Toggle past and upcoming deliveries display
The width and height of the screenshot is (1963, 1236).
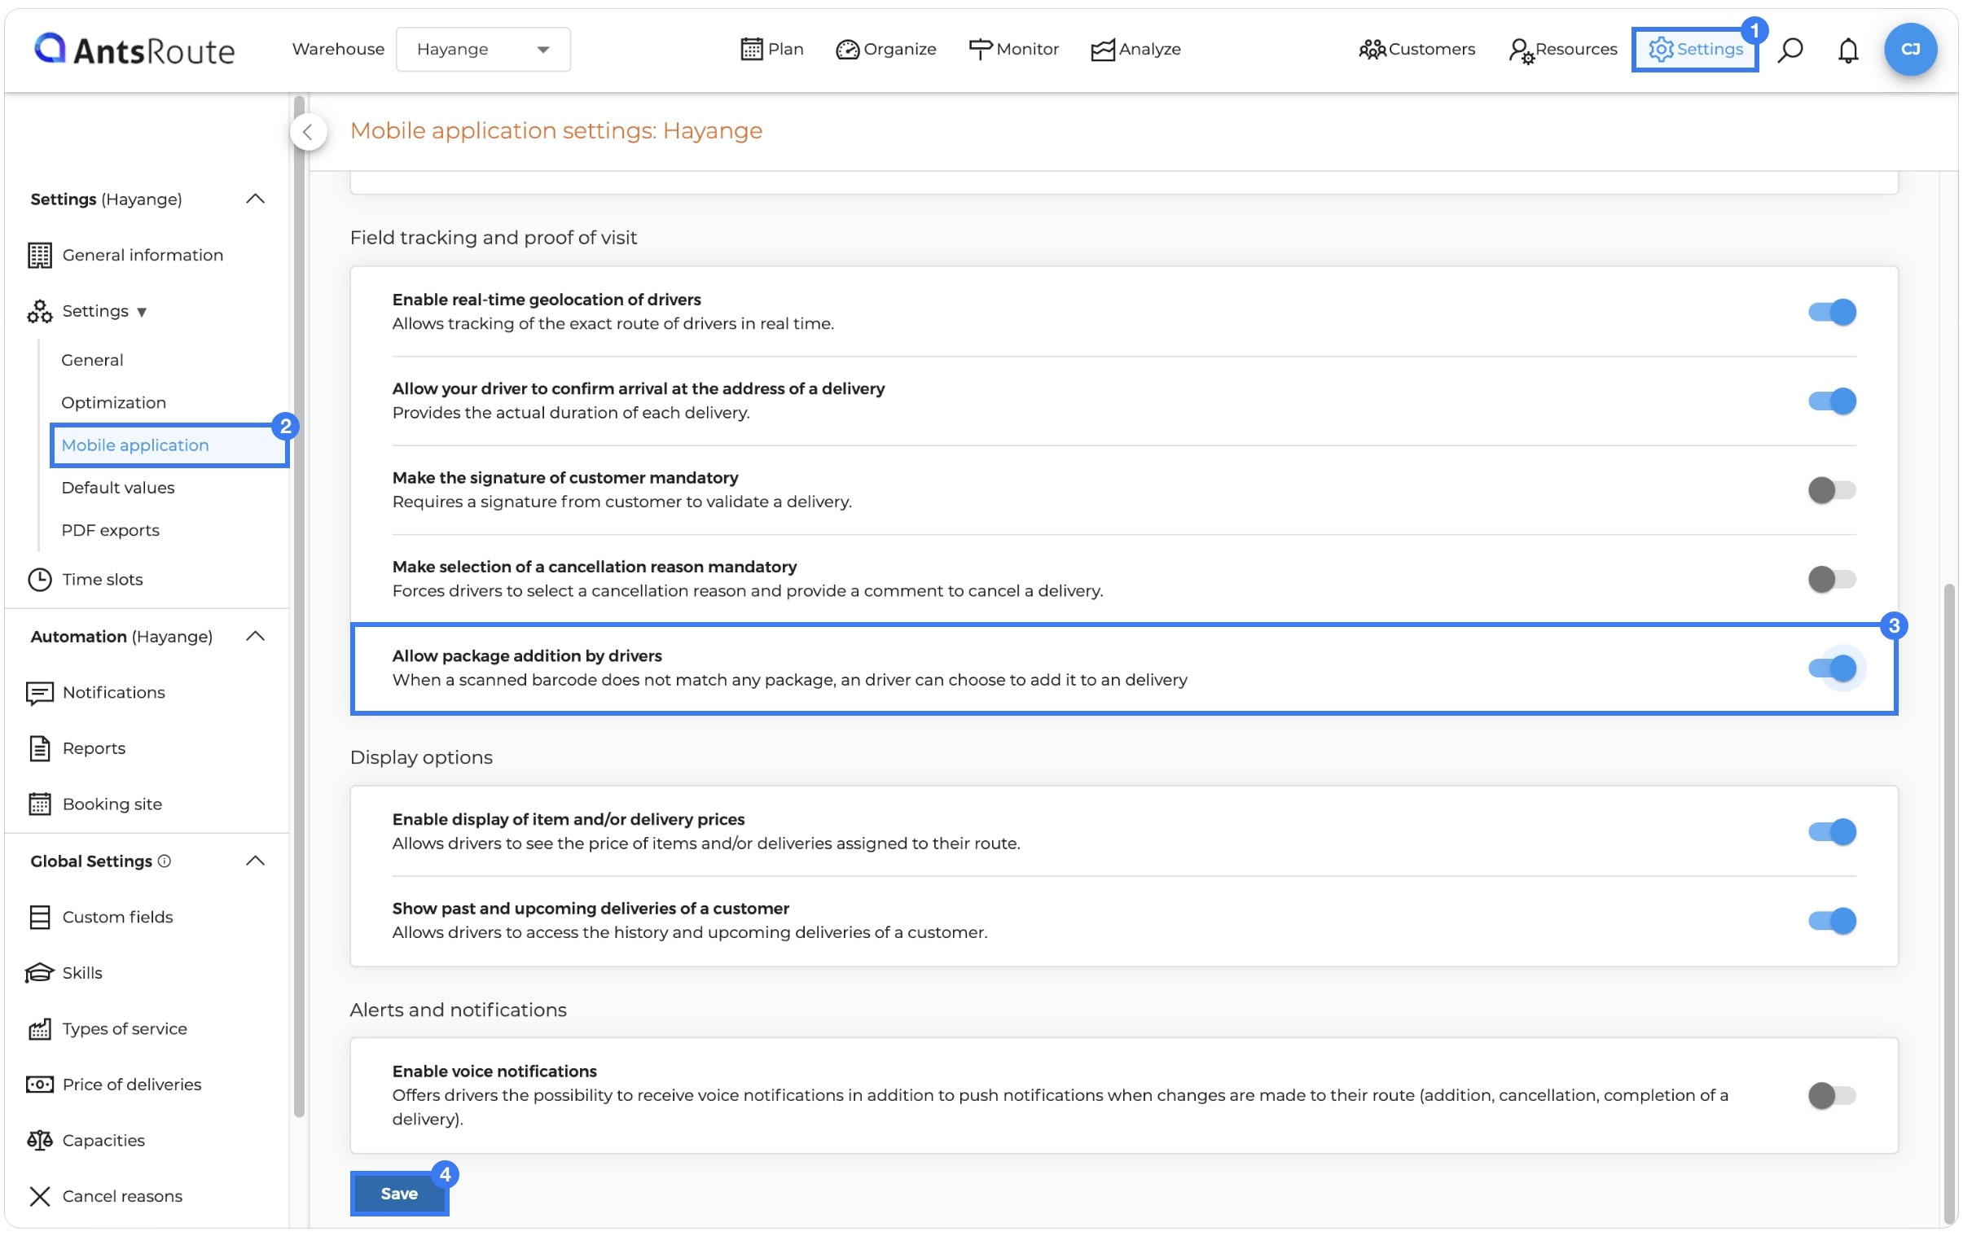[x=1832, y=921]
